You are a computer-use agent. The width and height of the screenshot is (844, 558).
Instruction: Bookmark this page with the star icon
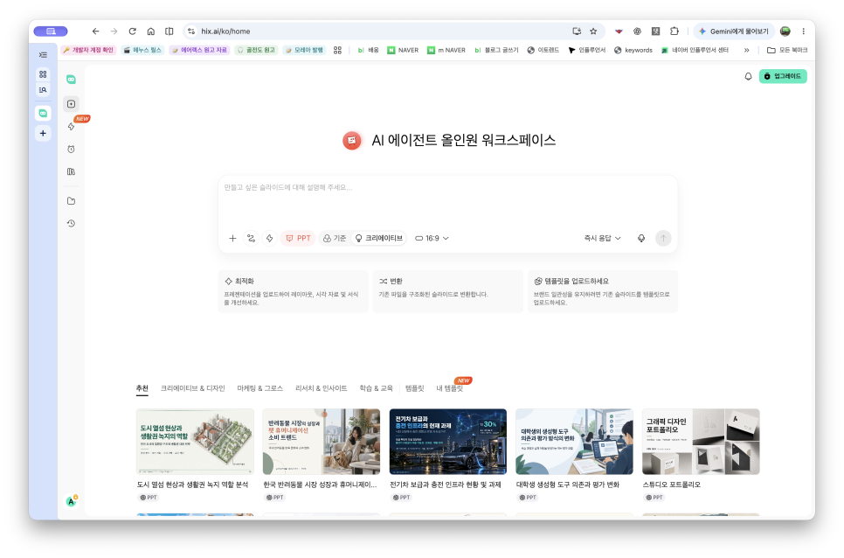coord(594,31)
